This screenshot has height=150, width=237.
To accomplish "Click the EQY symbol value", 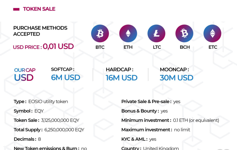I will pos(39,111).
